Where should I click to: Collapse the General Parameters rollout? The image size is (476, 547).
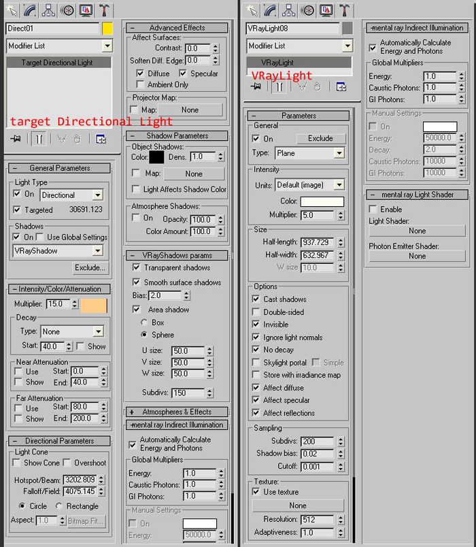coord(59,168)
